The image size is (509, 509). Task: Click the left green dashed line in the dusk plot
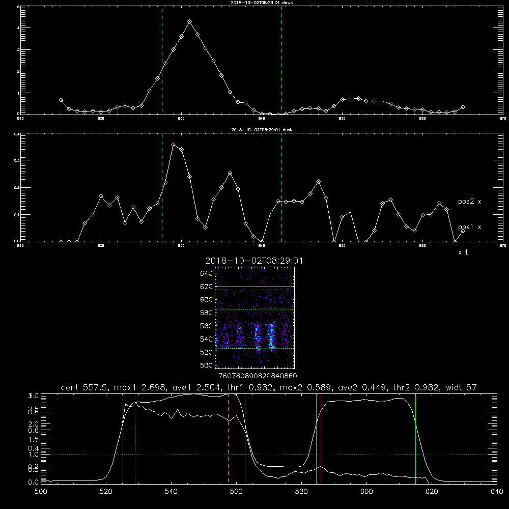[162, 187]
